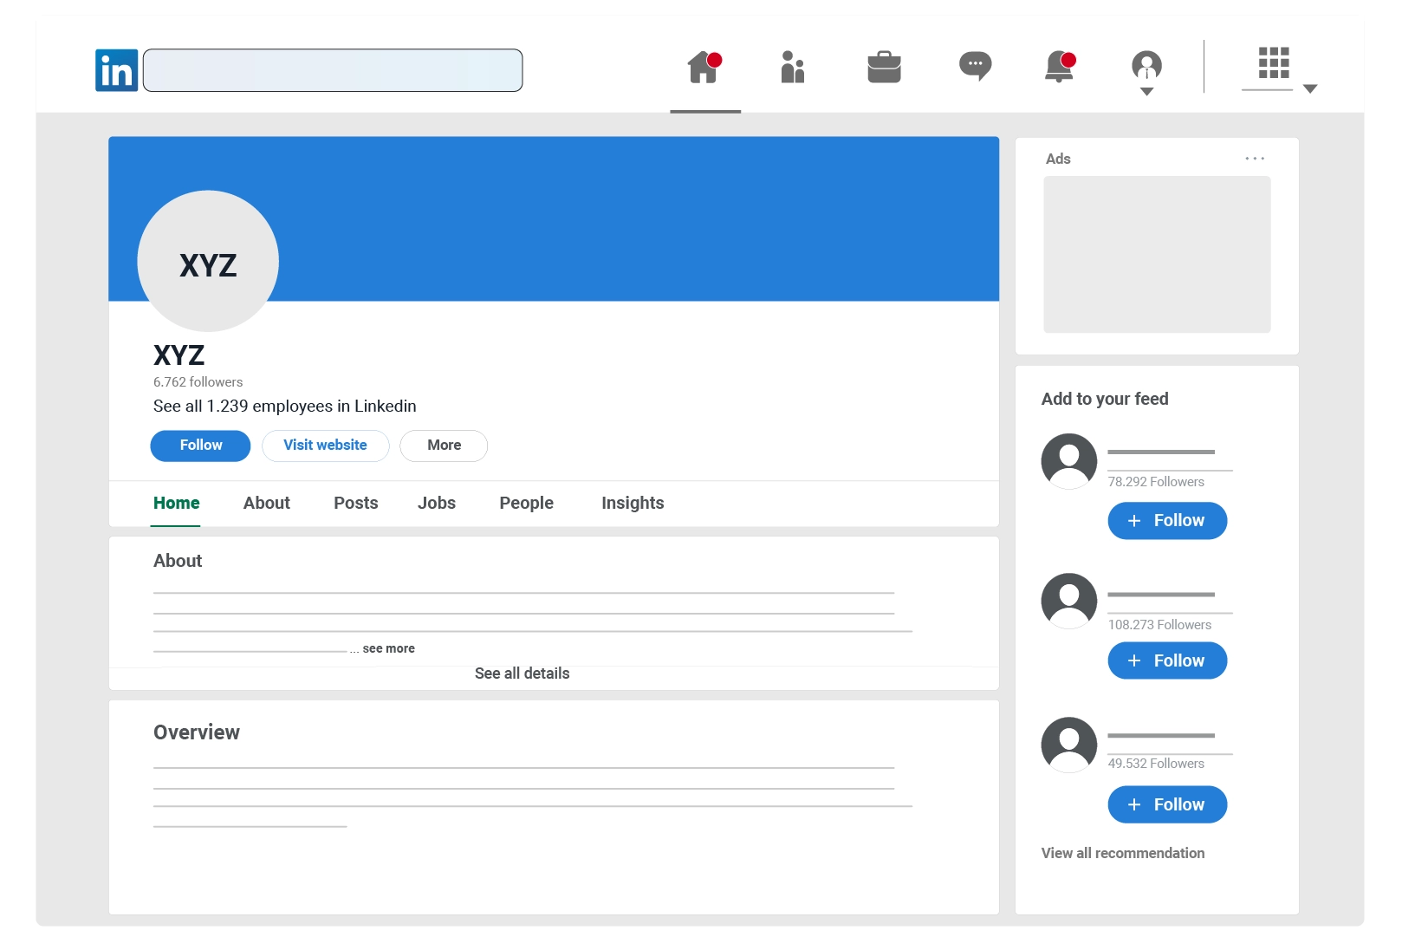This screenshot has height=937, width=1402.
Task: Open the Messaging chat bubble icon
Action: click(x=975, y=66)
